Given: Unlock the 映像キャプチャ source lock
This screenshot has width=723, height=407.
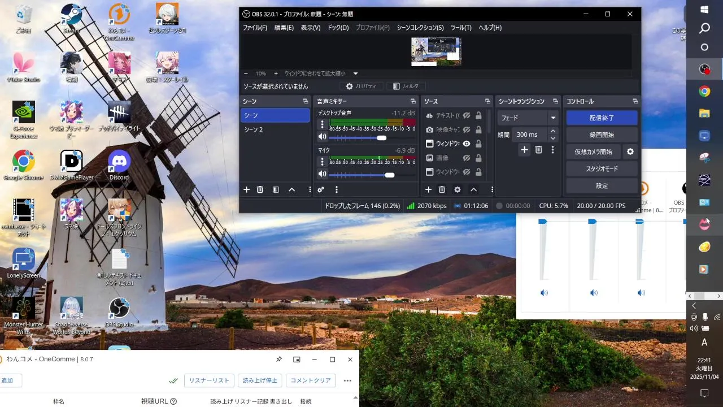Looking at the screenshot, I should pos(478,129).
